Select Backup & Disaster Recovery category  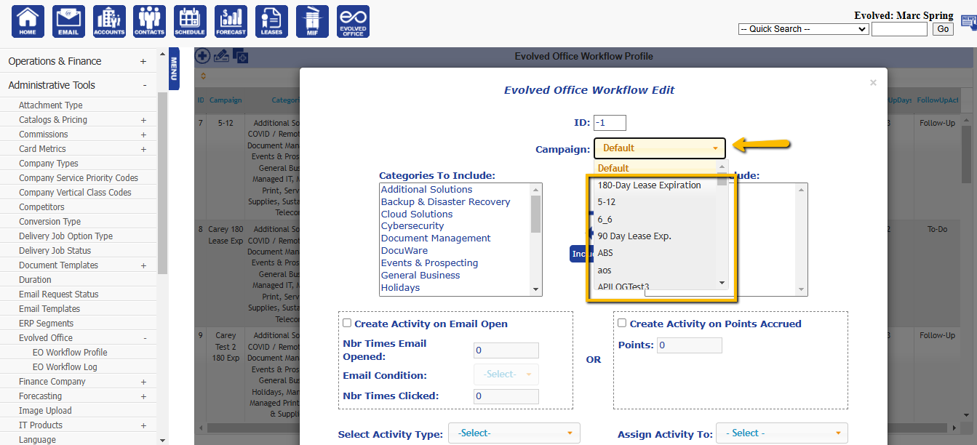455,201
